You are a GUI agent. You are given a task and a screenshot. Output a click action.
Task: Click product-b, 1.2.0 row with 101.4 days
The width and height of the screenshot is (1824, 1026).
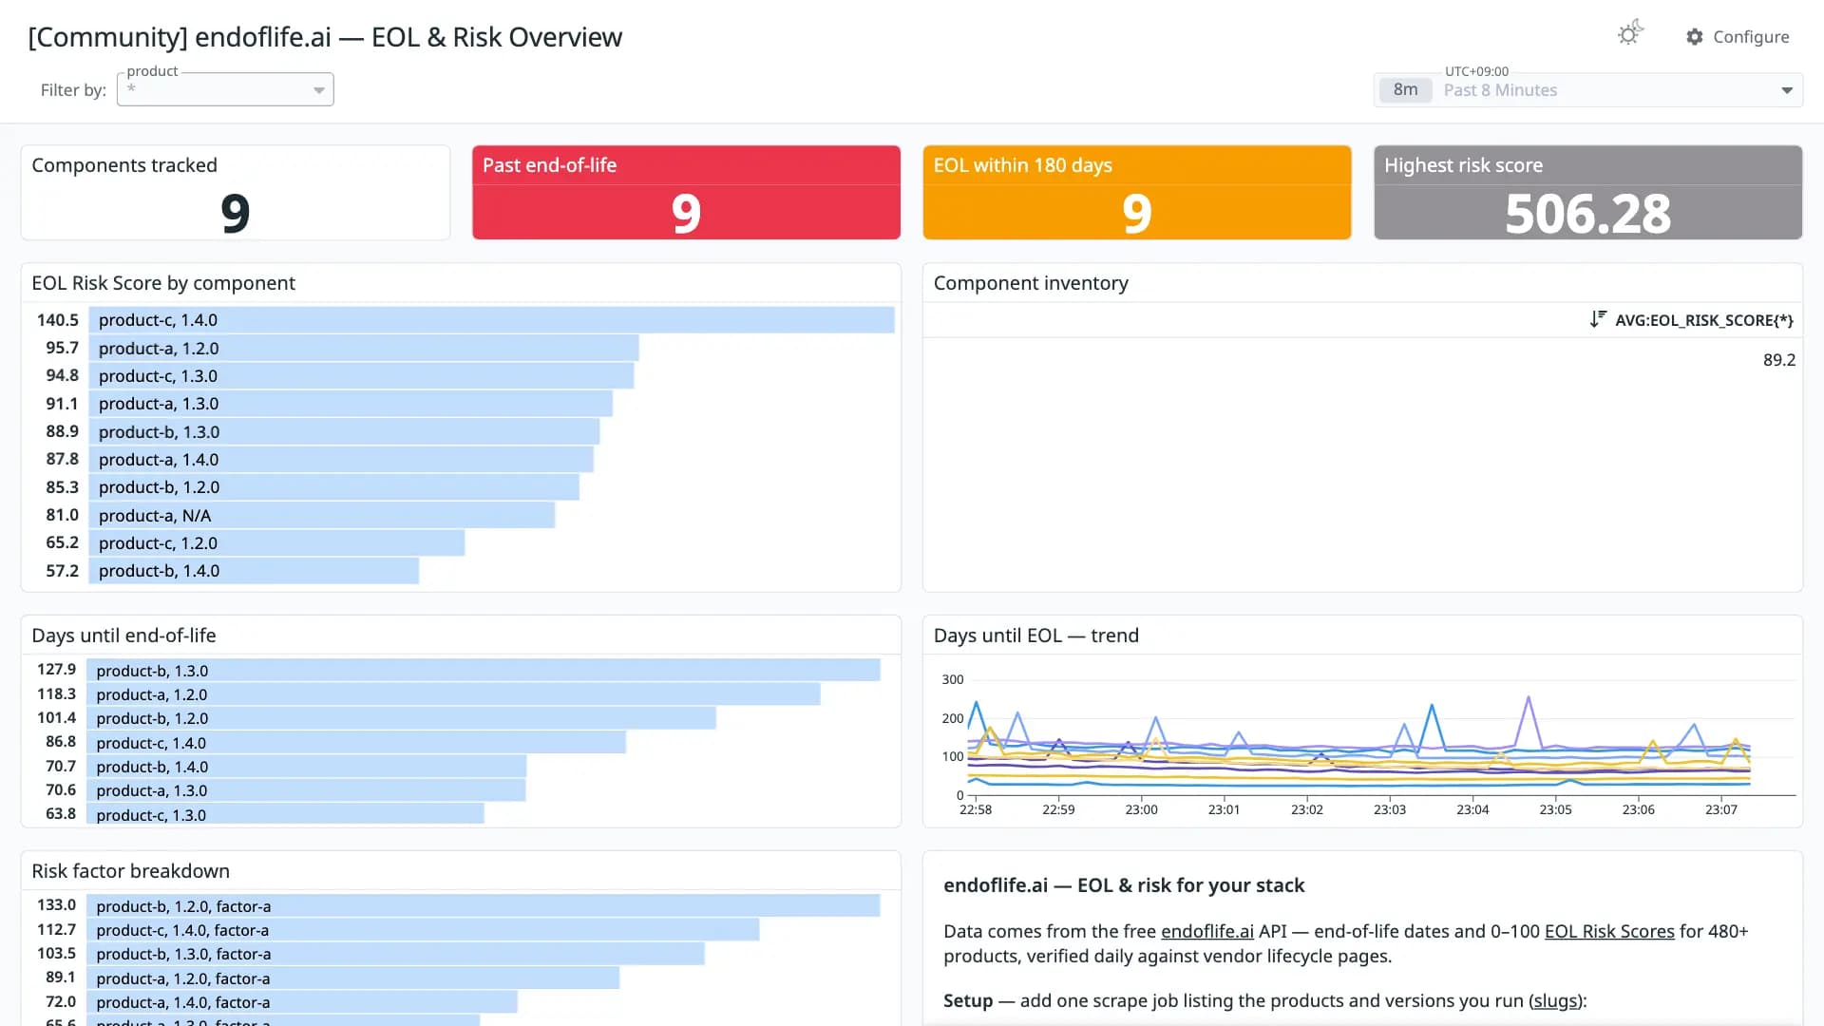pyautogui.click(x=401, y=718)
